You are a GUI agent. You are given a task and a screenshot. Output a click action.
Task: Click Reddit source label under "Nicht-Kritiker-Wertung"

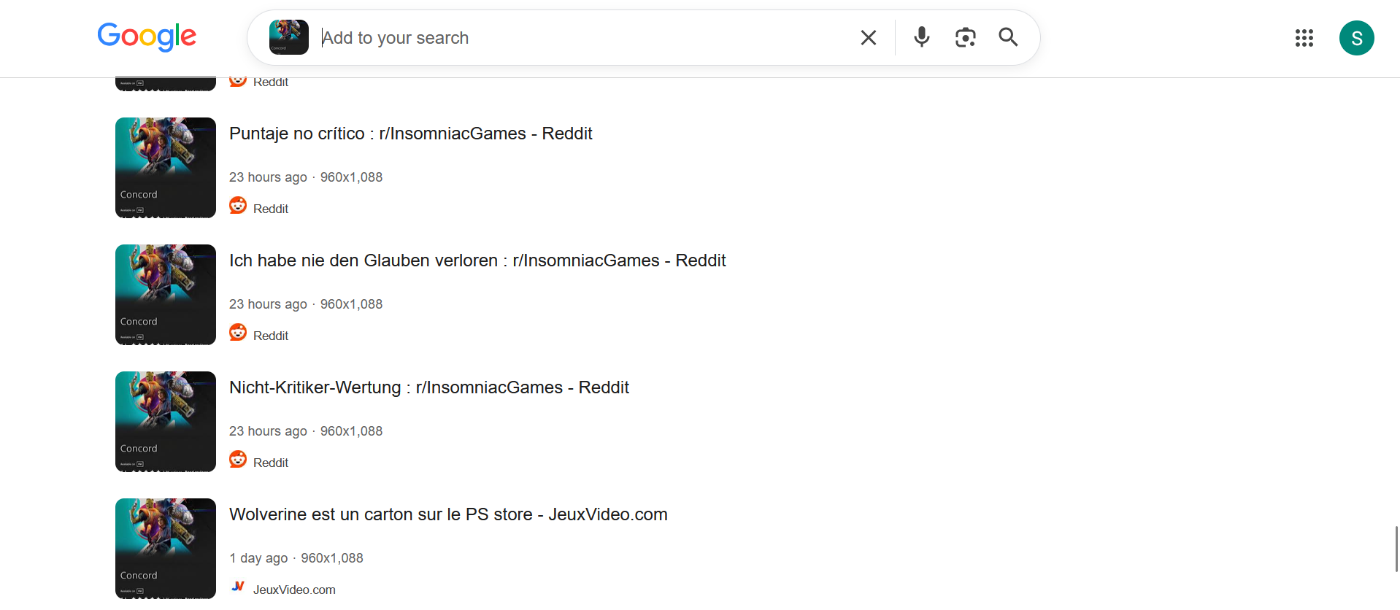271,463
